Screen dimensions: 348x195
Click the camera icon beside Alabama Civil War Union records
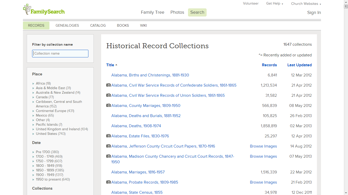point(108,95)
